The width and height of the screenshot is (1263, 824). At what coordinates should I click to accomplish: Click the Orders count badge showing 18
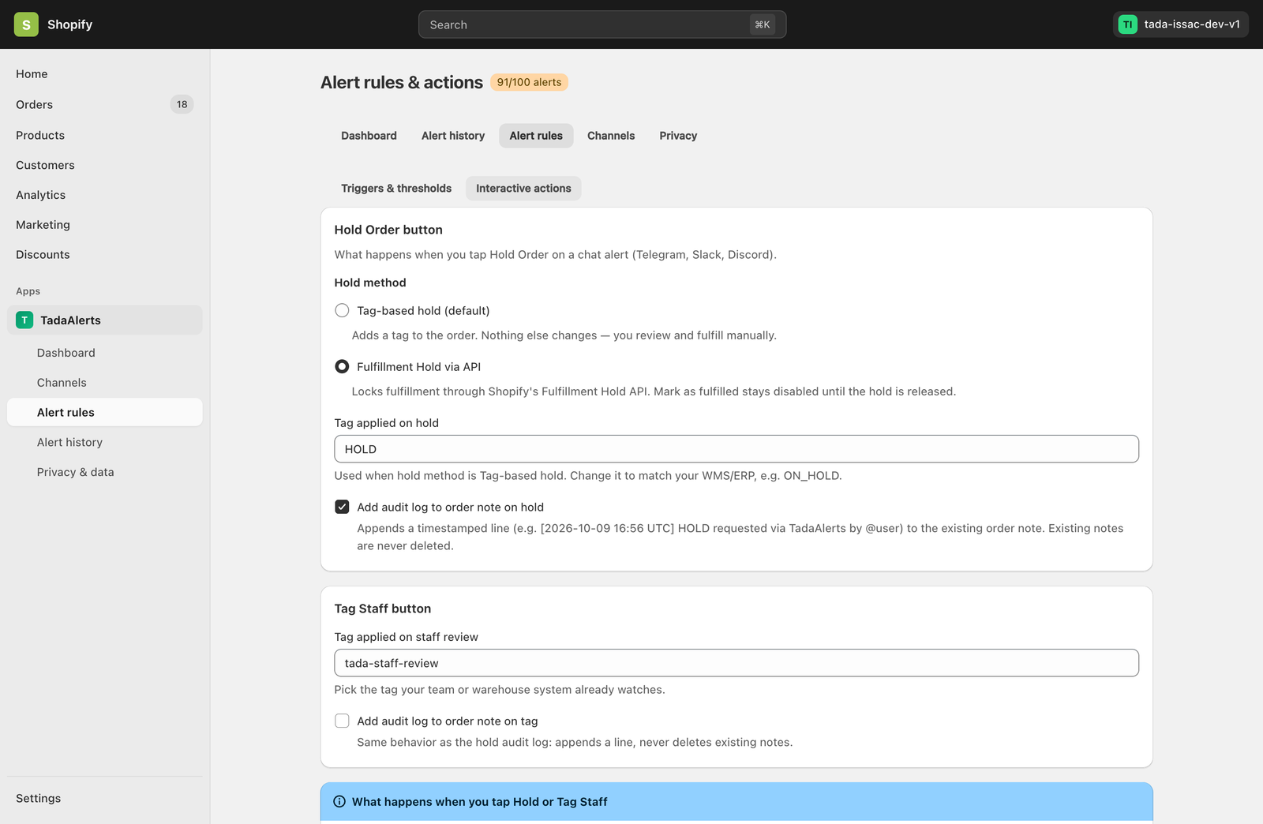point(182,104)
